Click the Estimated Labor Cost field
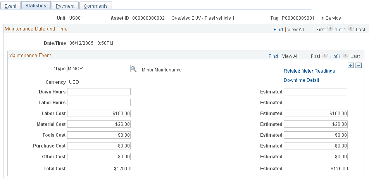 pos(316,113)
